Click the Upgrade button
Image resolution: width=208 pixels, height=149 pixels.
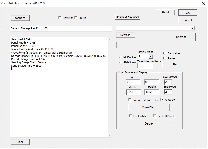(181, 37)
